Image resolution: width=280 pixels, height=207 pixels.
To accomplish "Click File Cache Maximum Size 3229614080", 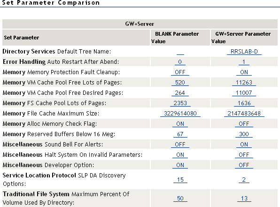I will click(x=180, y=114).
